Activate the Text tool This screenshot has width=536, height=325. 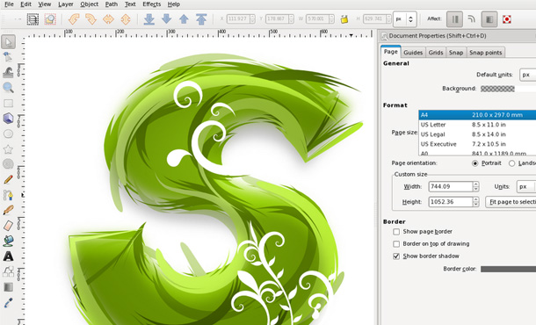(8, 256)
